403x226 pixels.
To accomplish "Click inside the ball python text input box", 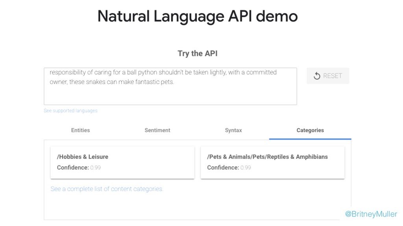I will (170, 86).
